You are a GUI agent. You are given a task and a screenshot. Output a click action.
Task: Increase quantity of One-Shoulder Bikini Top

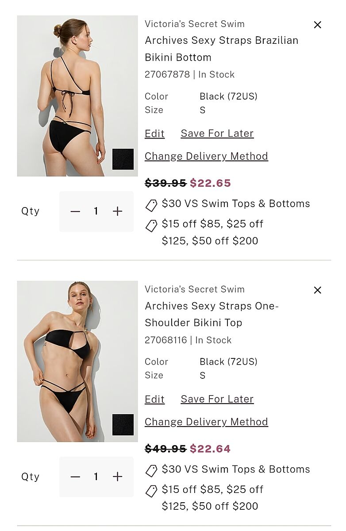[x=117, y=477]
